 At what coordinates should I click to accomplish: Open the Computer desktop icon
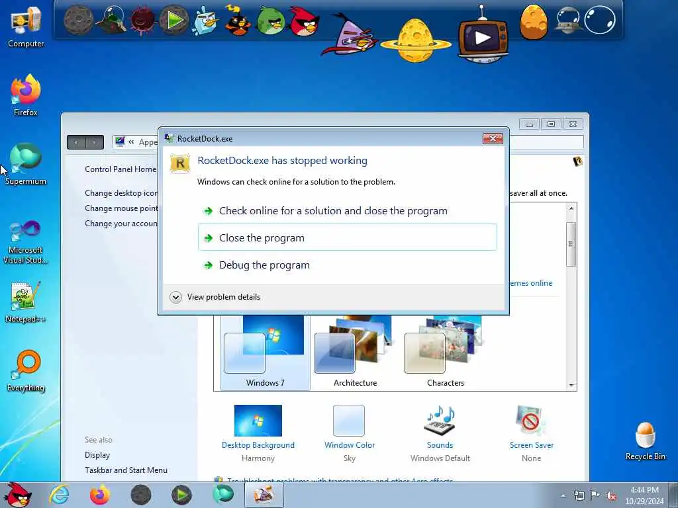pyautogui.click(x=26, y=26)
